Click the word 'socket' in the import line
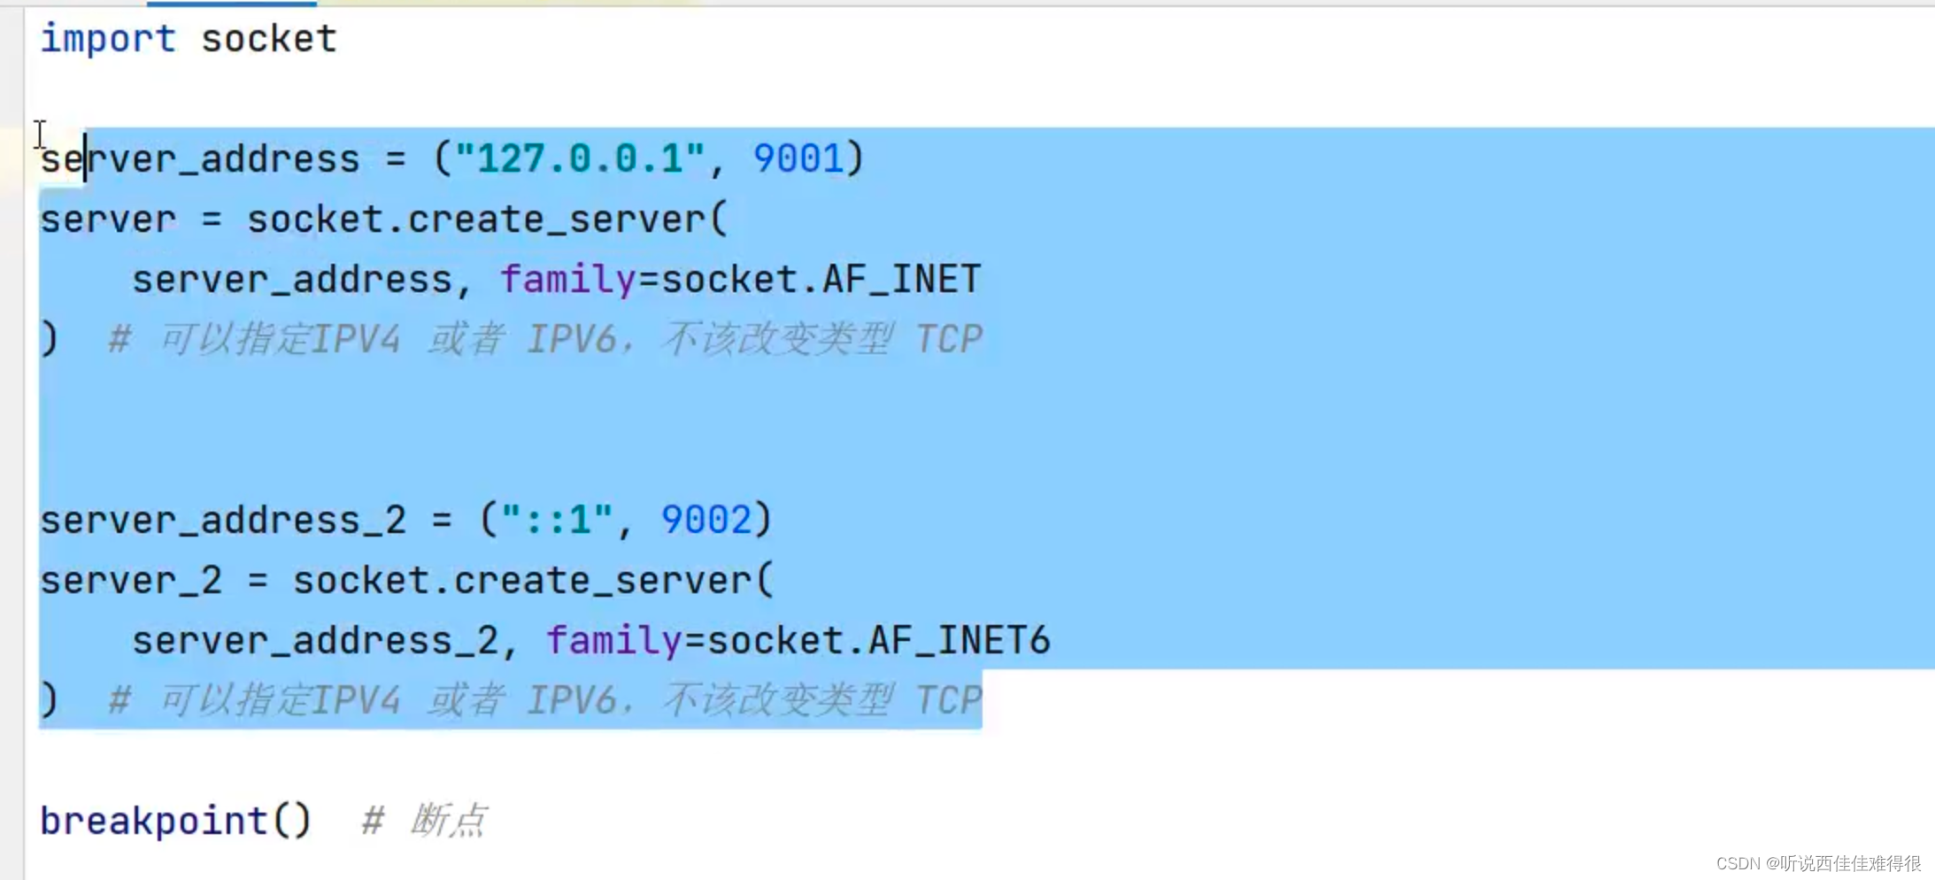1935x880 pixels. (269, 39)
